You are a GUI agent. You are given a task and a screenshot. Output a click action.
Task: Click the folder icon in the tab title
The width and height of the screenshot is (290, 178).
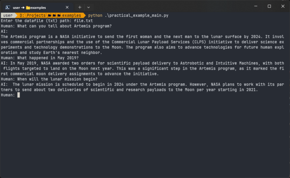[x=28, y=7]
